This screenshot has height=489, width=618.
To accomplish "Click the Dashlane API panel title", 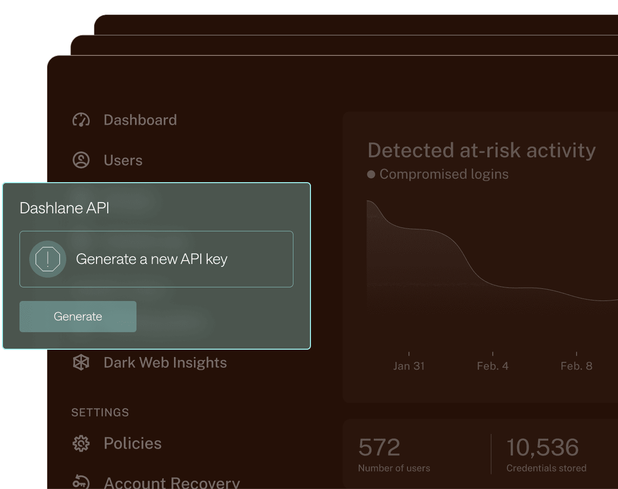I will click(x=64, y=208).
